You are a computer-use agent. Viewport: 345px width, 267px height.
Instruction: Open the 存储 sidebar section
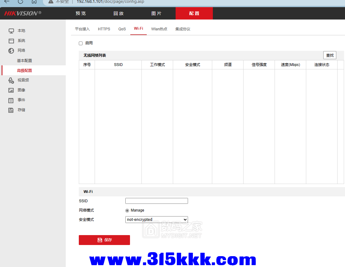[x=21, y=110]
